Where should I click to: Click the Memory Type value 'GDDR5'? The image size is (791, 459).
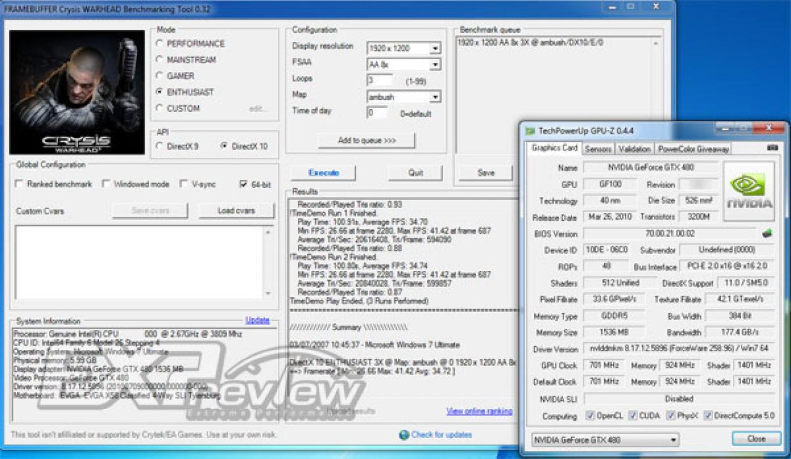tap(614, 316)
